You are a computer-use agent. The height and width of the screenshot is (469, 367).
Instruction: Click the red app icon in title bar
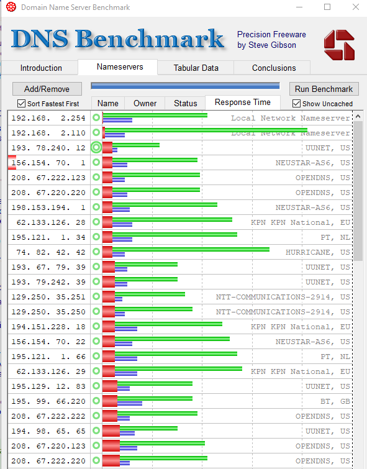click(11, 7)
